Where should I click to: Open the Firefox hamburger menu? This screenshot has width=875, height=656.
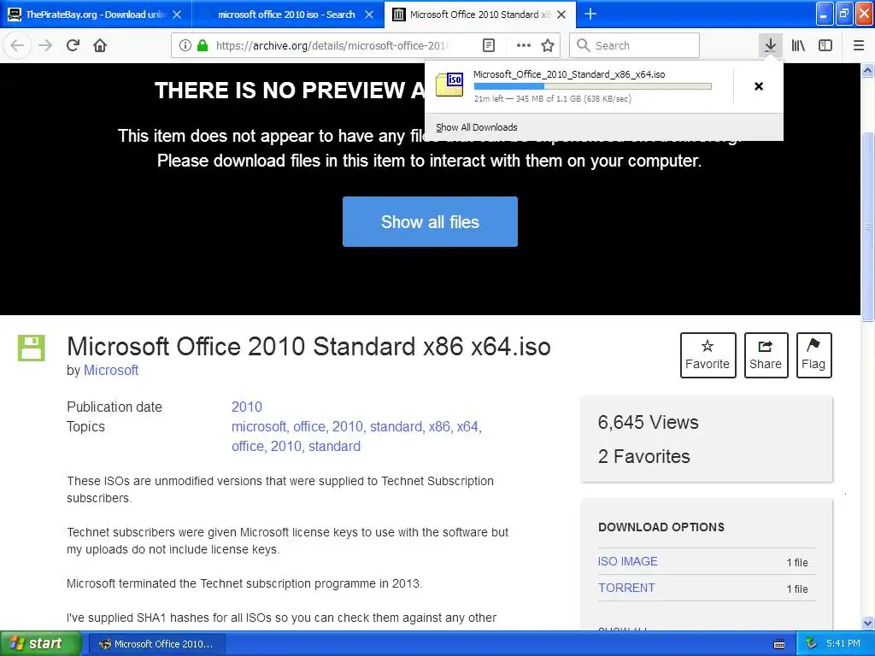click(859, 46)
